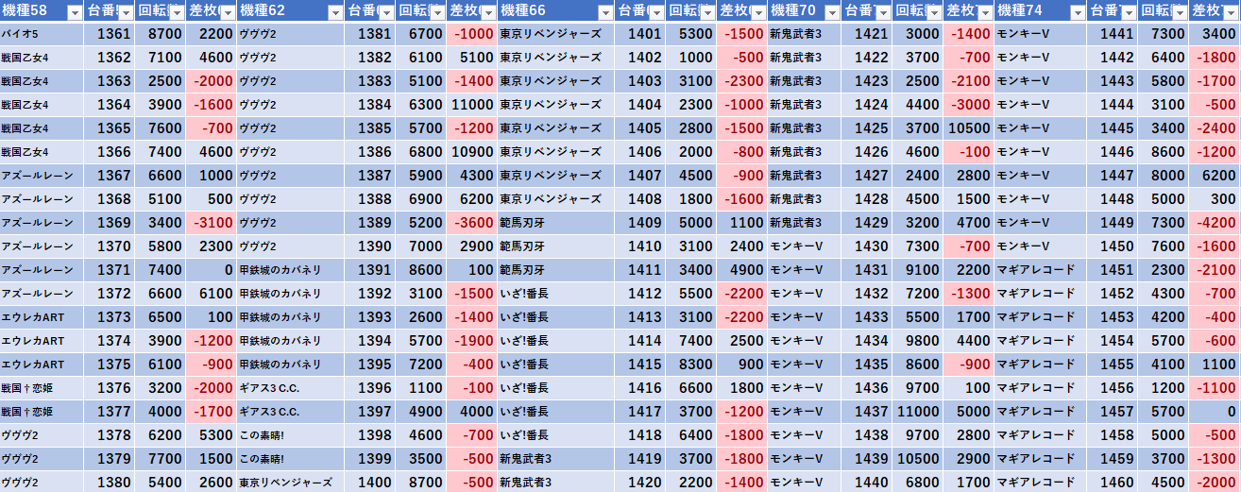This screenshot has height=492, width=1241.
Task: Select the 0 difference cell in row 1371
Action: (212, 270)
